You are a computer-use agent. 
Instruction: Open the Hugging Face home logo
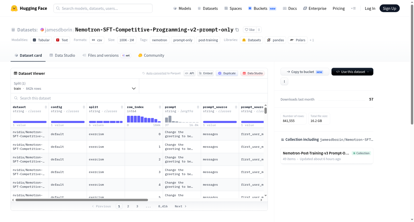[x=29, y=8]
